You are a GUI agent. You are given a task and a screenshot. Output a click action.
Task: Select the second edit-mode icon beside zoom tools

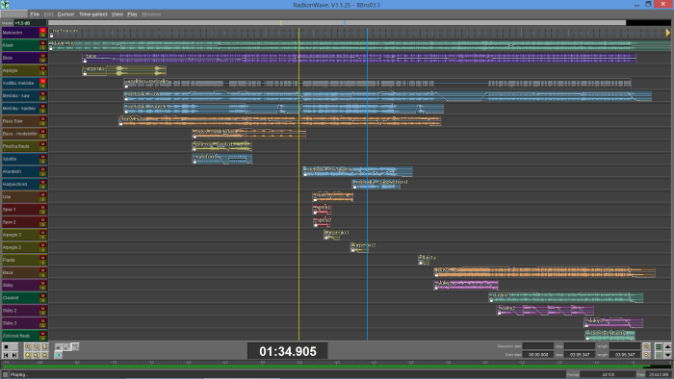67,347
